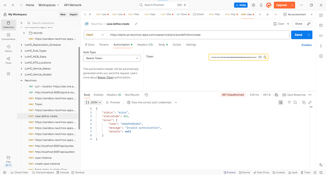Switch to the Params tab
Screen dimensions: 326x175
pos(104,45)
